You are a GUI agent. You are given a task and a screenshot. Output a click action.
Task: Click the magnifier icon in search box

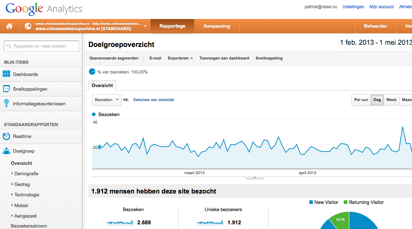tap(9, 46)
